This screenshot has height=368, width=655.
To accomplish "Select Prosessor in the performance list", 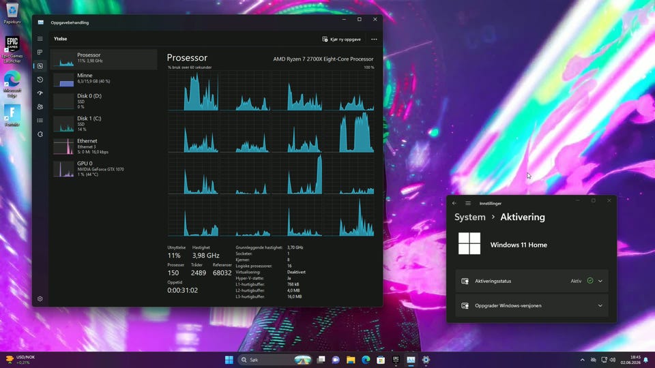I will (x=104, y=59).
